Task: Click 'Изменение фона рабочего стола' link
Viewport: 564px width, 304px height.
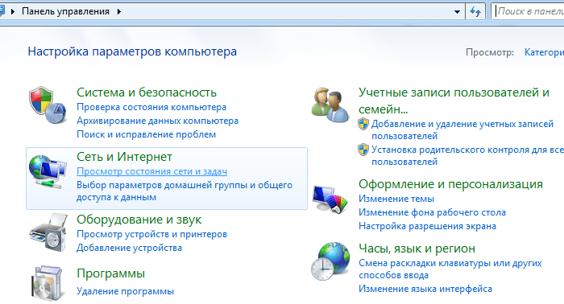Action: (x=433, y=212)
